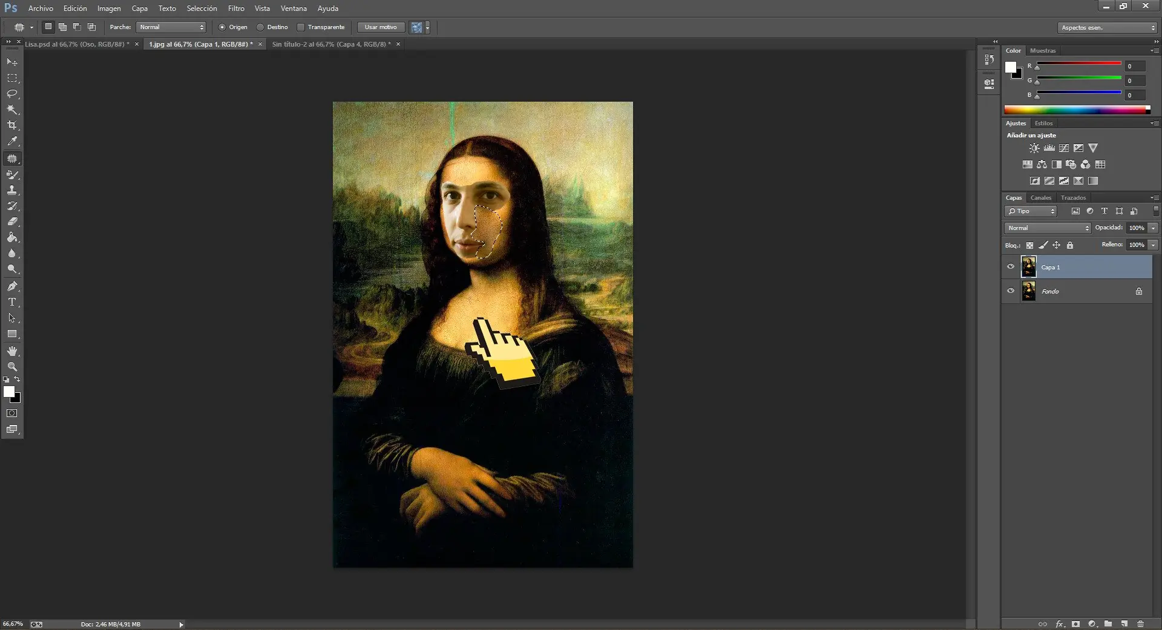Click the red R color slider
Image resolution: width=1162 pixels, height=630 pixels.
(1078, 63)
